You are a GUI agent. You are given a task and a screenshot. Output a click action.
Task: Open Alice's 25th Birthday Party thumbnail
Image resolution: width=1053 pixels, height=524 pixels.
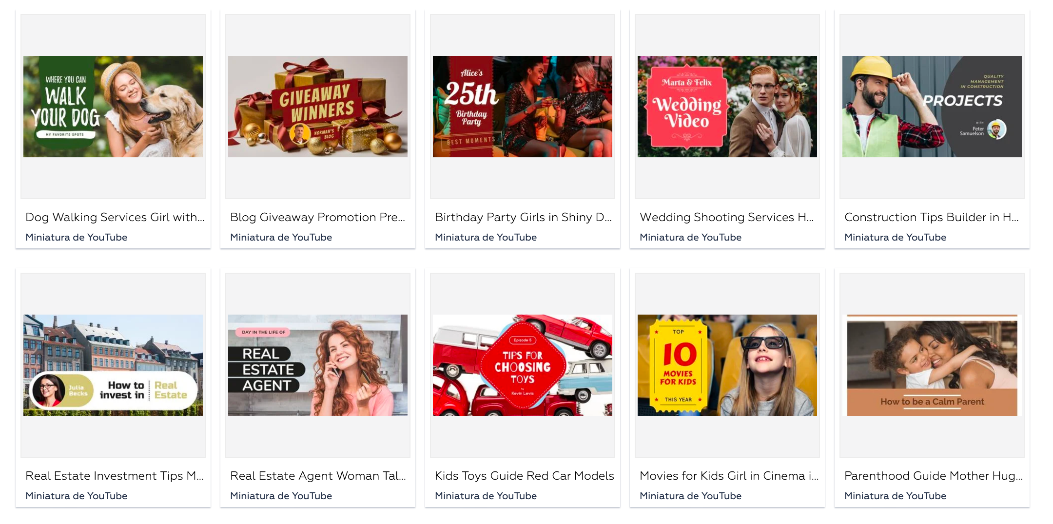click(523, 107)
